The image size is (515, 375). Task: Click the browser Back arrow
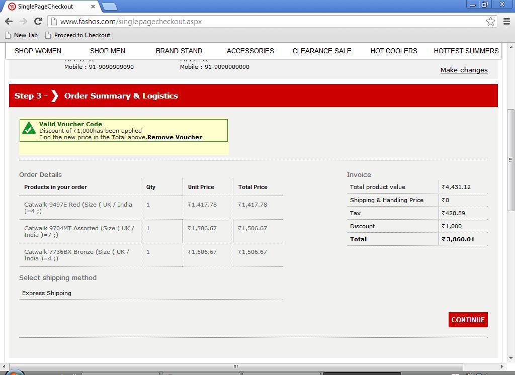tap(9, 21)
